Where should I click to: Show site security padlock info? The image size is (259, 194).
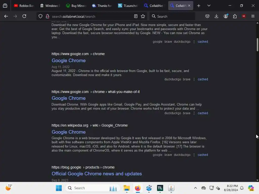click(x=47, y=16)
